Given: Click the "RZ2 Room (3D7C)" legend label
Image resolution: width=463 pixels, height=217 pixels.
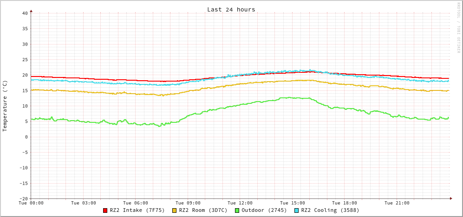Looking at the screenshot, I should pyautogui.click(x=203, y=210).
